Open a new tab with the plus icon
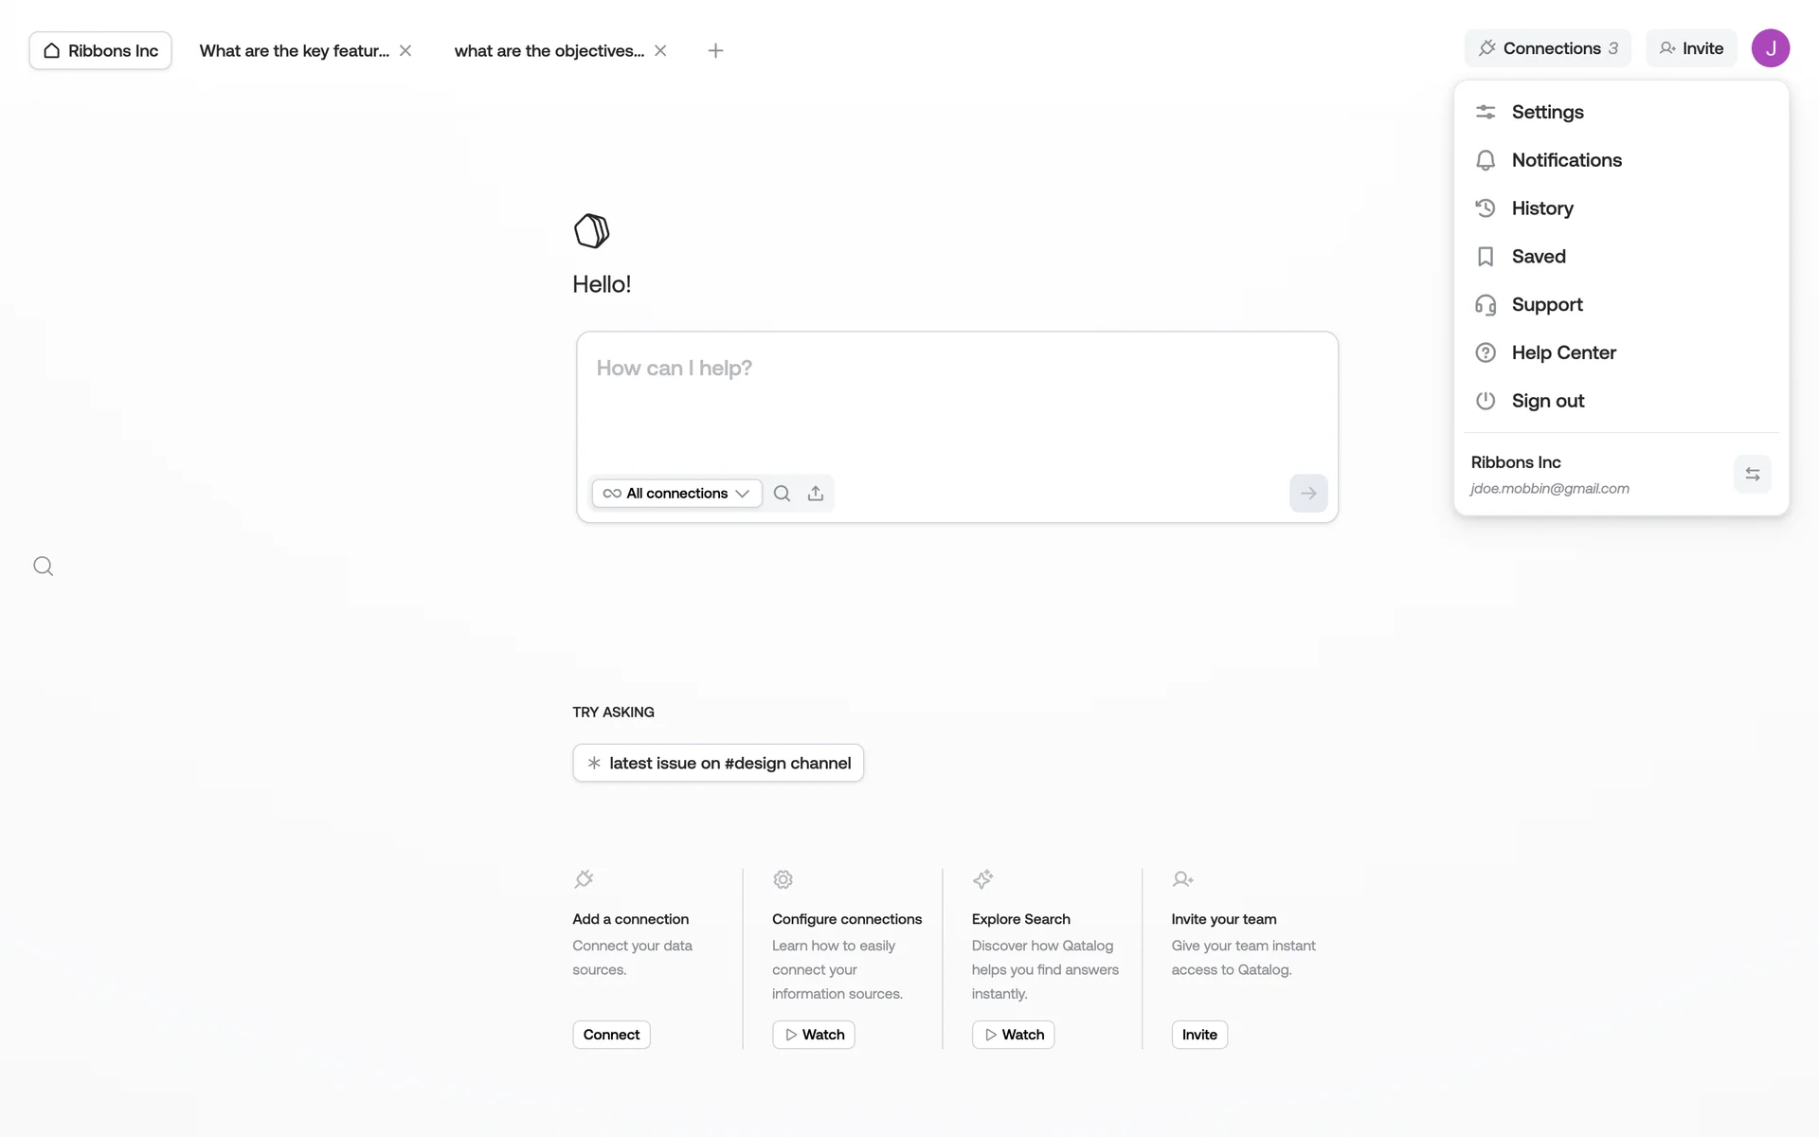 (716, 51)
